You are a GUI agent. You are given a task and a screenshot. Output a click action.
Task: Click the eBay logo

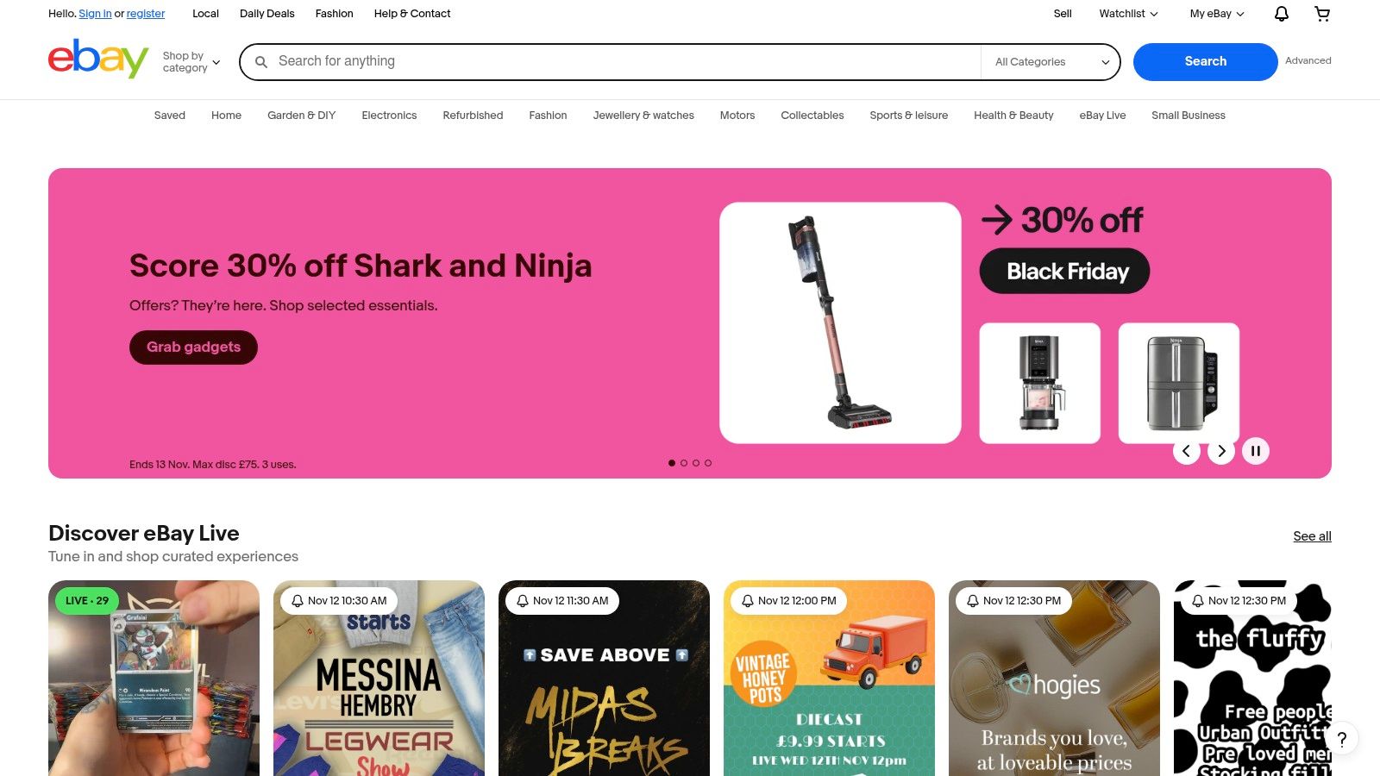coord(98,59)
